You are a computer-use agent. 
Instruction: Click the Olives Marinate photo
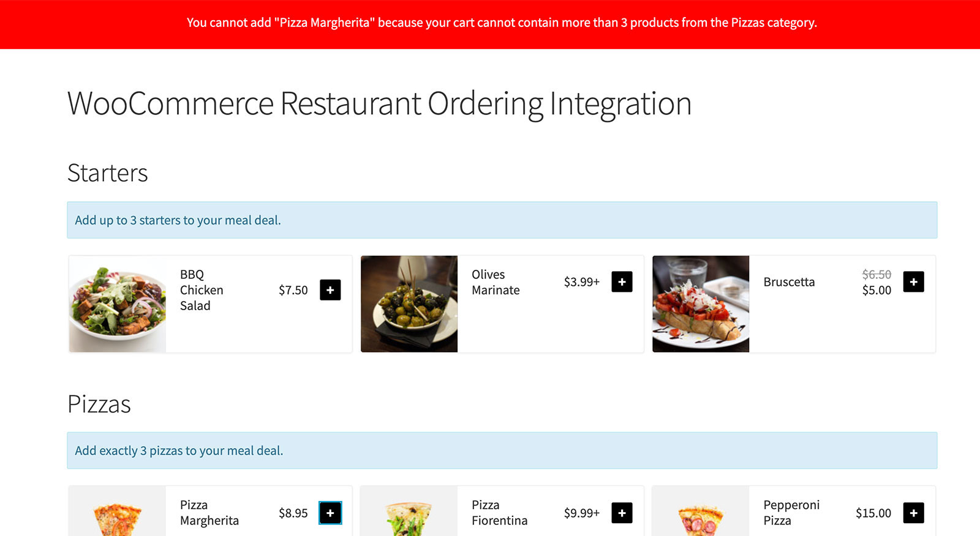(409, 304)
